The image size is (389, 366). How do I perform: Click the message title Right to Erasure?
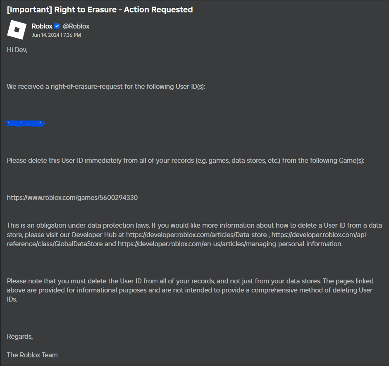(x=100, y=10)
